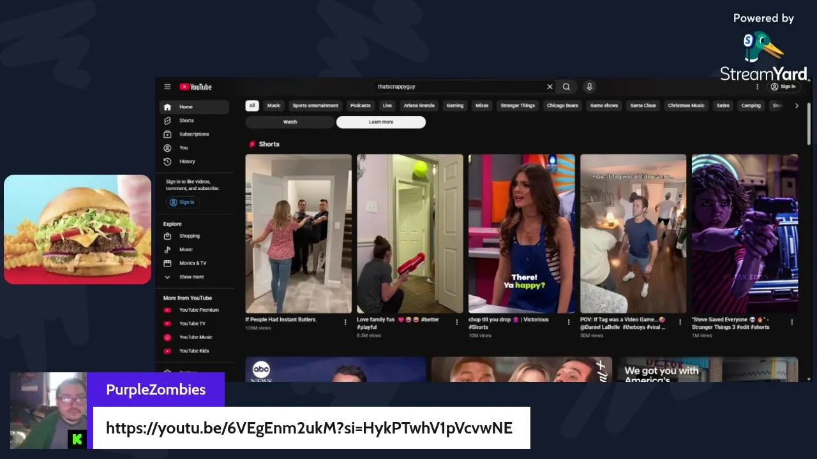Play the 'POV: If Tag was a Video Game' thumbnail
The width and height of the screenshot is (817, 459).
(x=633, y=234)
